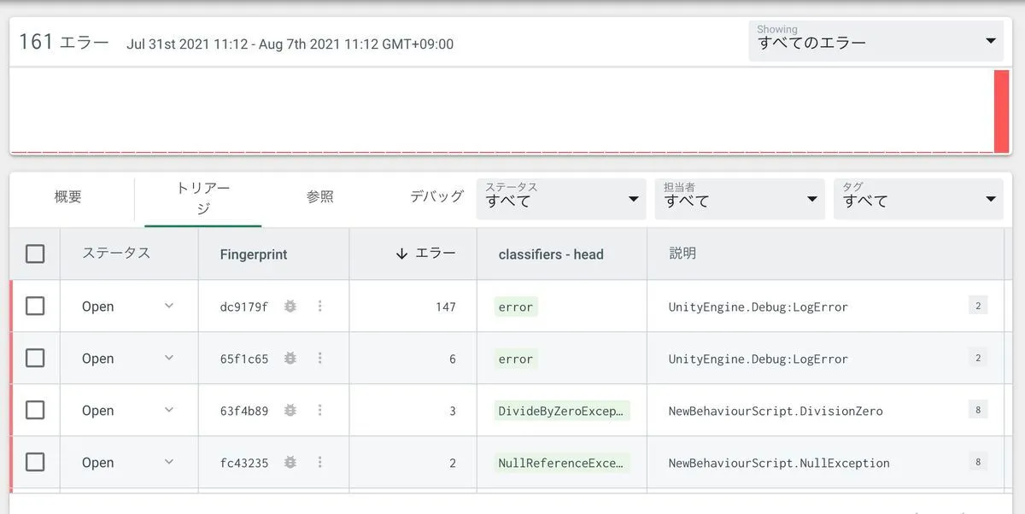
Task: Switch to the 概要 tab
Action: pyautogui.click(x=68, y=197)
